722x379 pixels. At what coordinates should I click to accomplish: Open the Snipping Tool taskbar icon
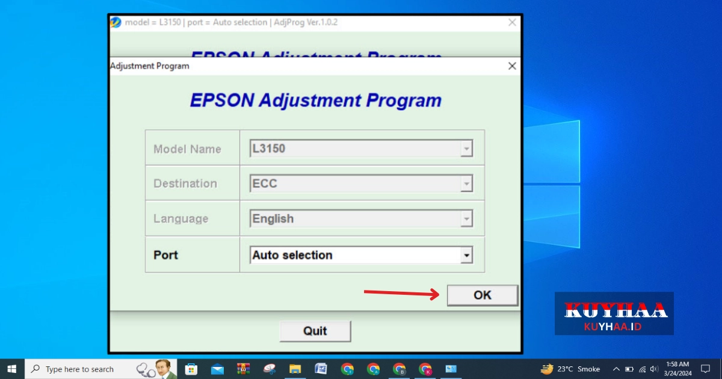tap(269, 369)
